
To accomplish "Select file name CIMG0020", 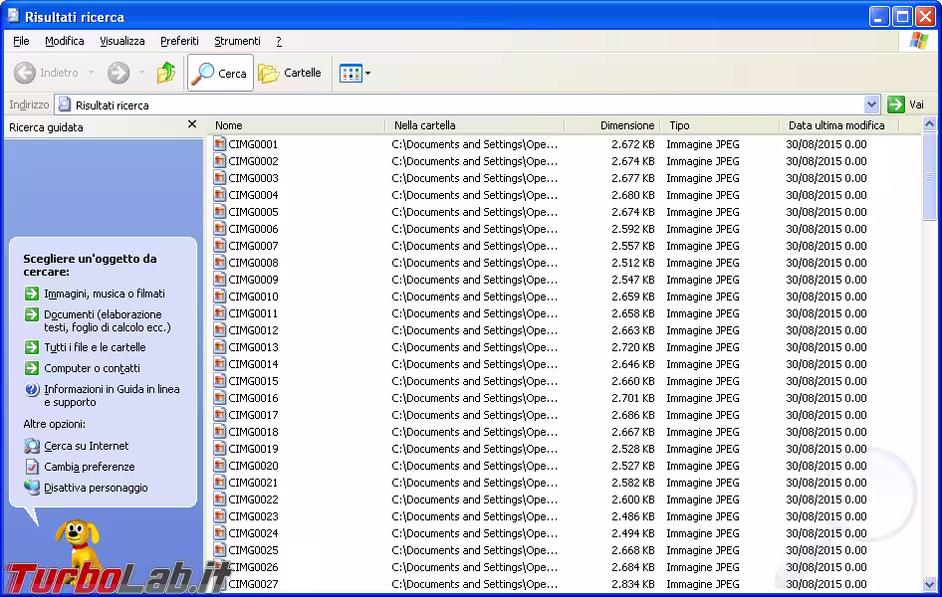I will pos(253,466).
